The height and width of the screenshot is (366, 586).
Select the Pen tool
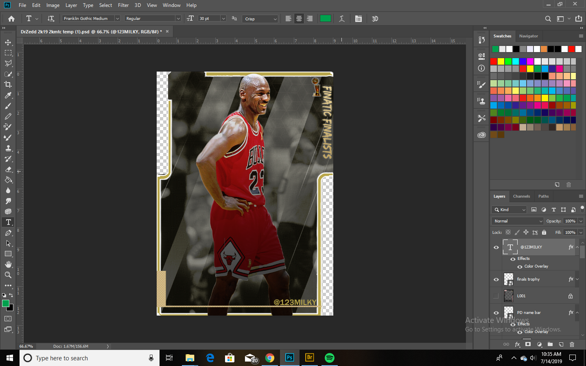tap(8, 233)
